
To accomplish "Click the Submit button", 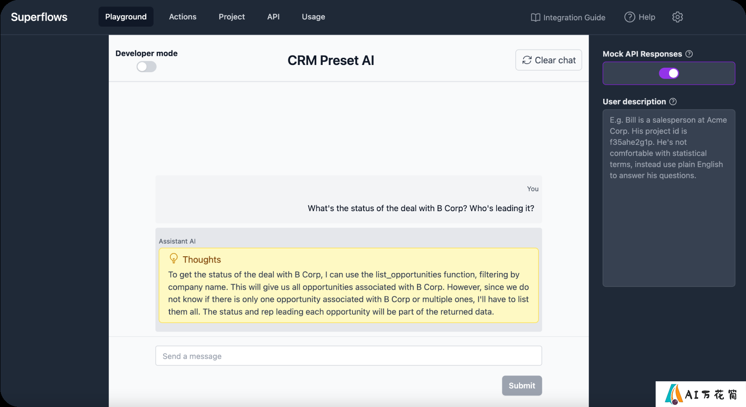I will [522, 386].
